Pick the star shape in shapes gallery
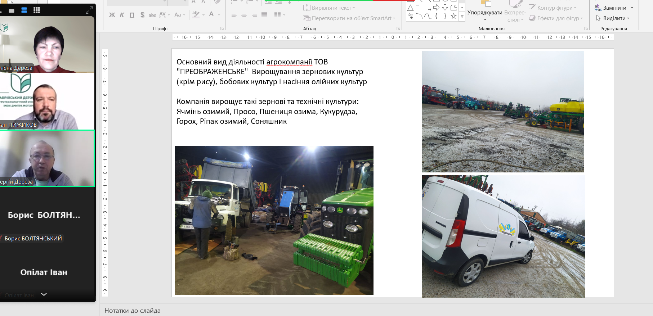 click(x=453, y=16)
